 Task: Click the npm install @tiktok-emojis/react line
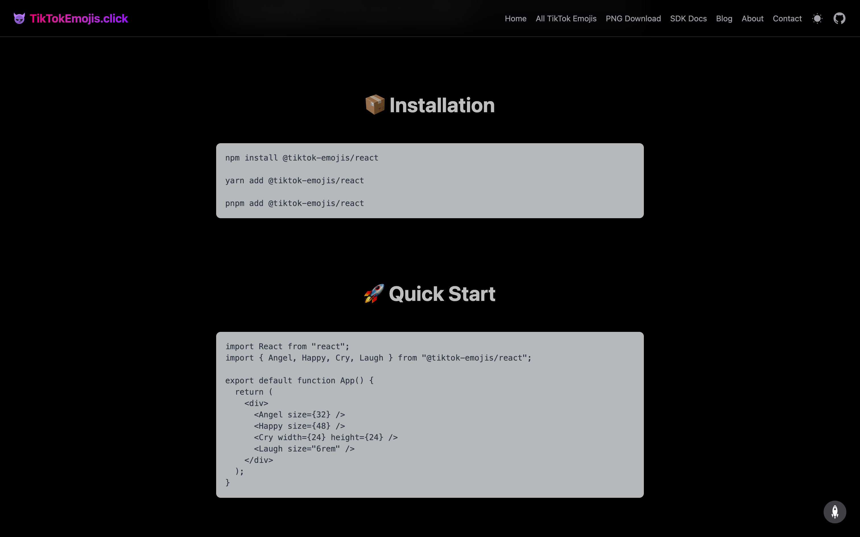pyautogui.click(x=302, y=158)
